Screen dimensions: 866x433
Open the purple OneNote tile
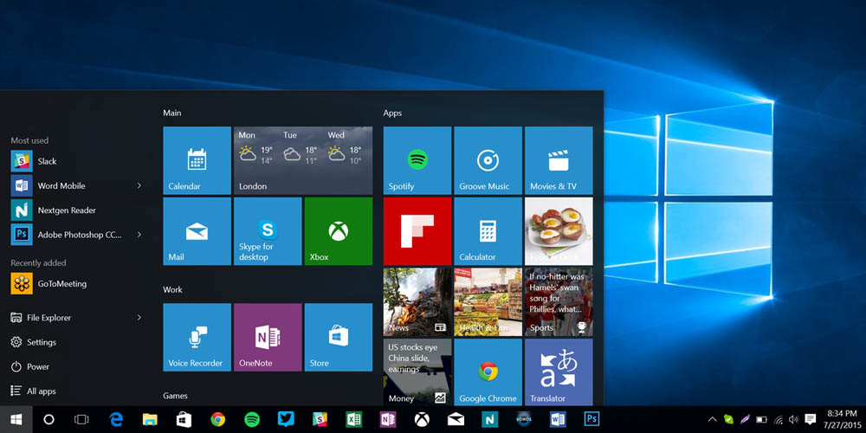point(268,337)
